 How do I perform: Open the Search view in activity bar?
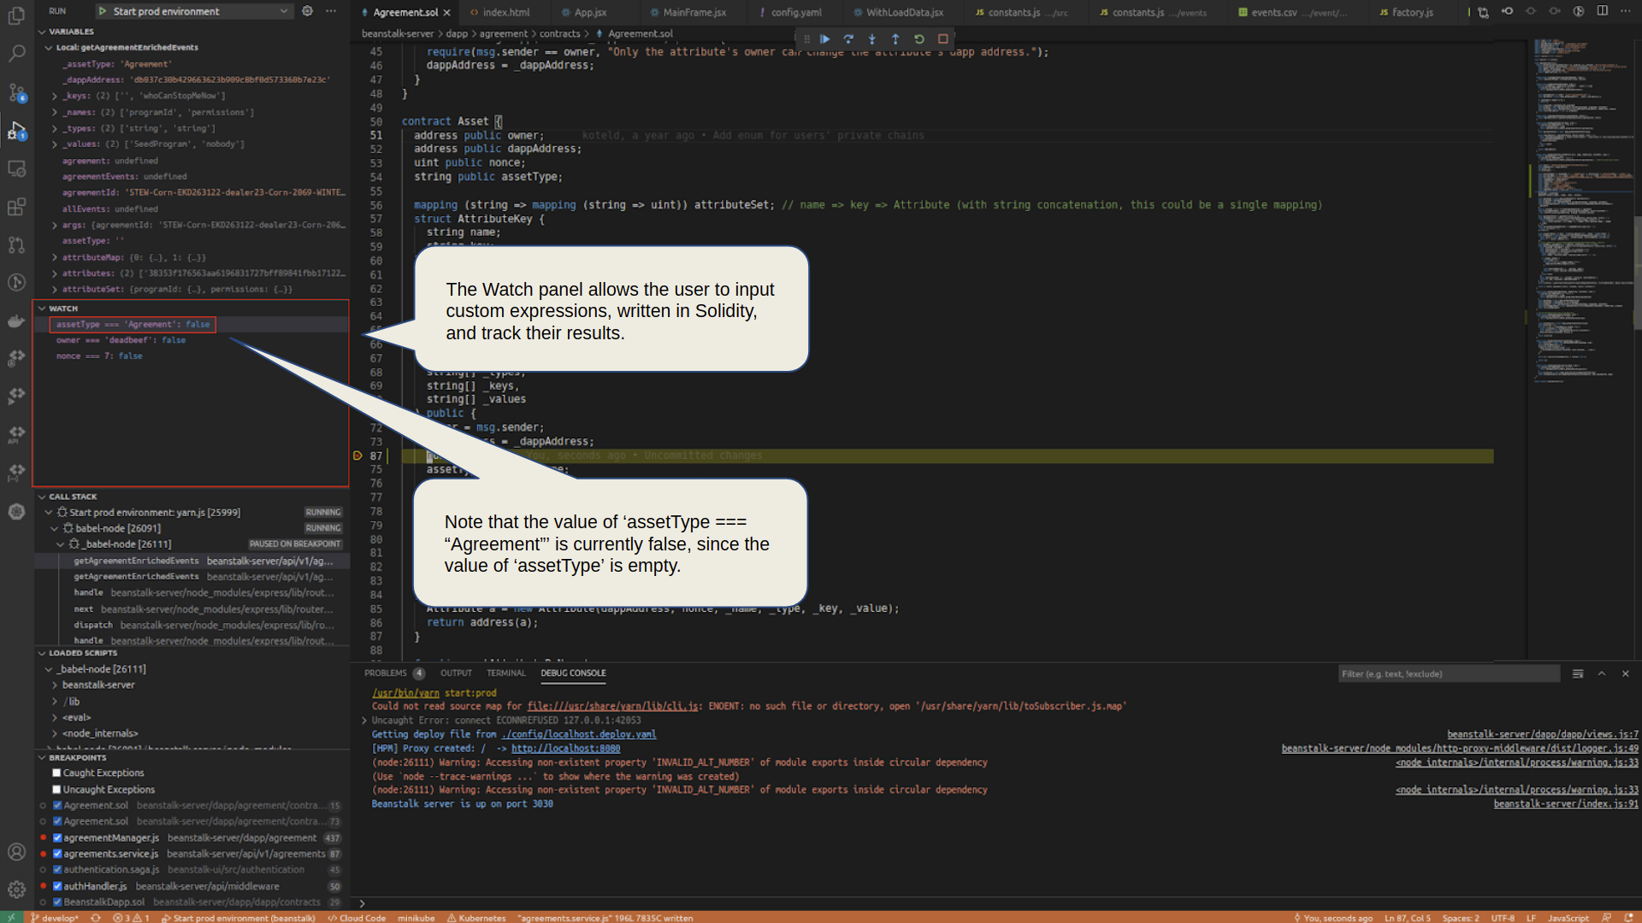16,54
